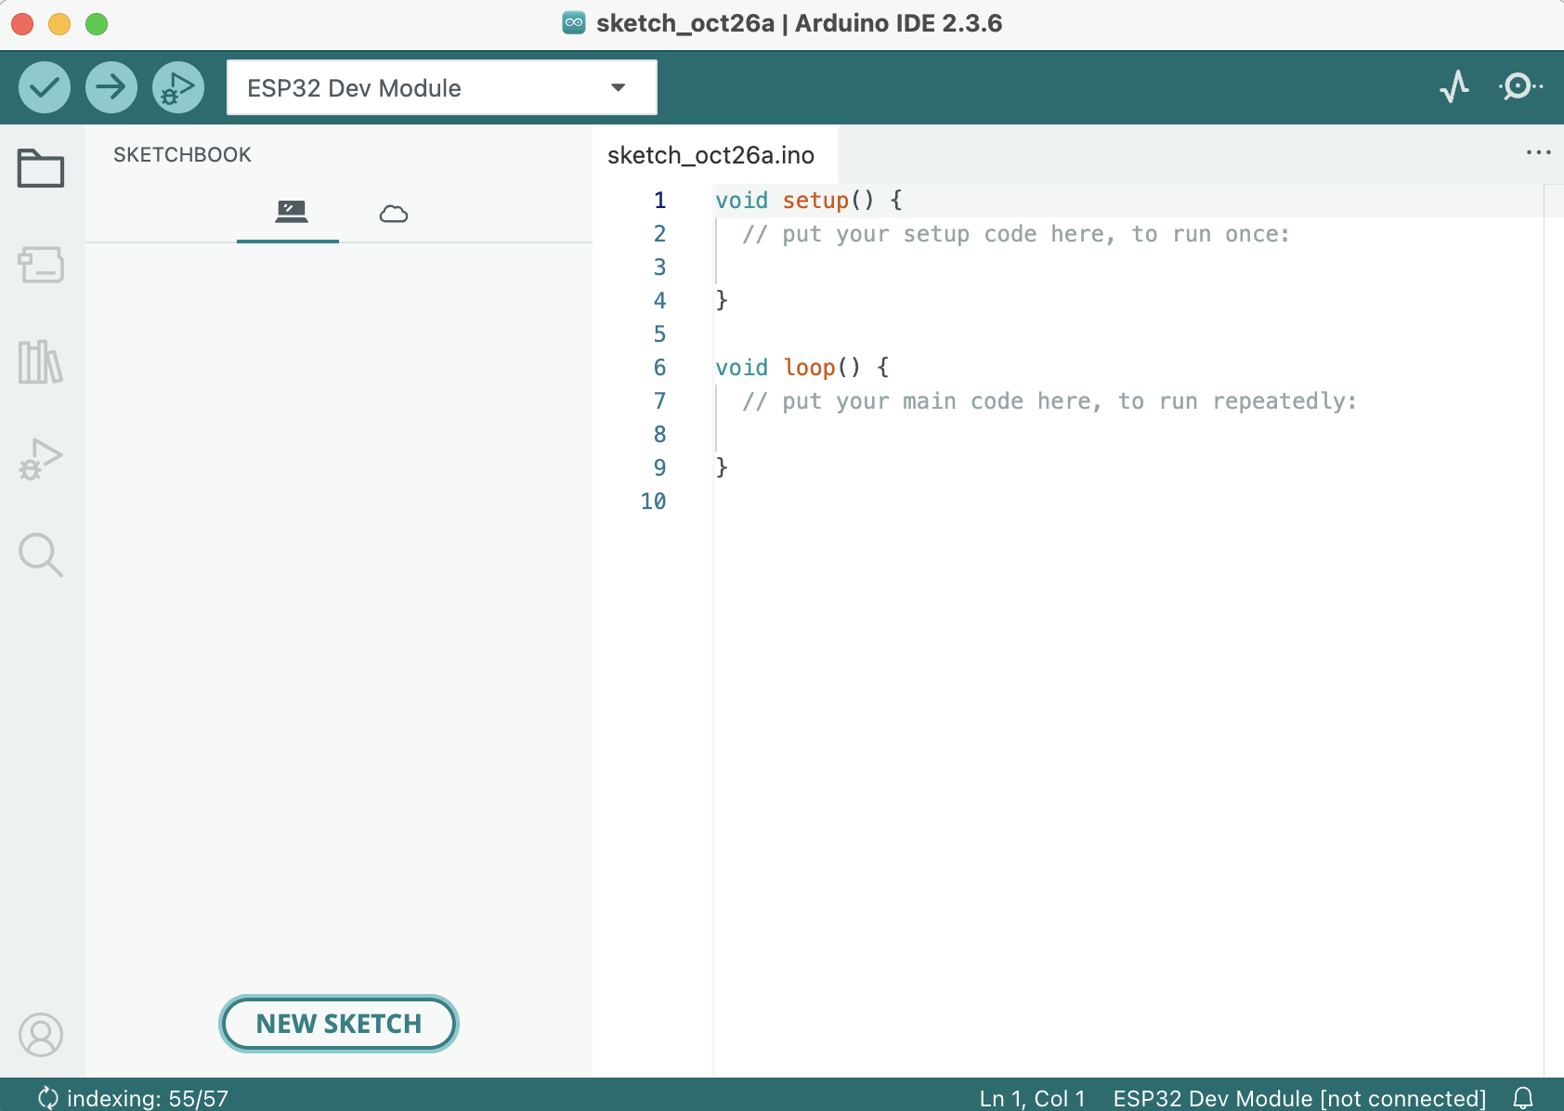Click the Upload arrow button
1564x1111 pixels.
pos(111,88)
